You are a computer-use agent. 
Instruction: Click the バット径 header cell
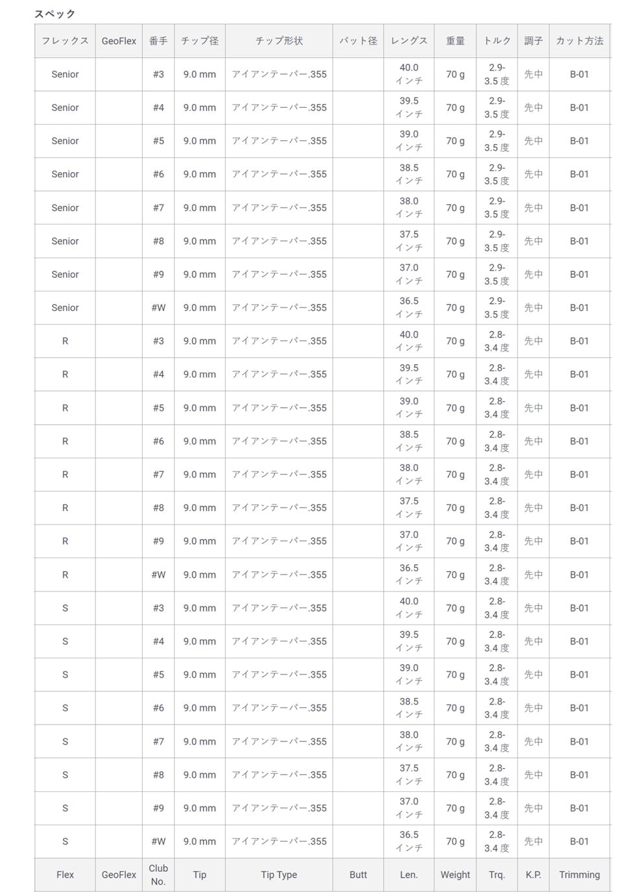[358, 41]
